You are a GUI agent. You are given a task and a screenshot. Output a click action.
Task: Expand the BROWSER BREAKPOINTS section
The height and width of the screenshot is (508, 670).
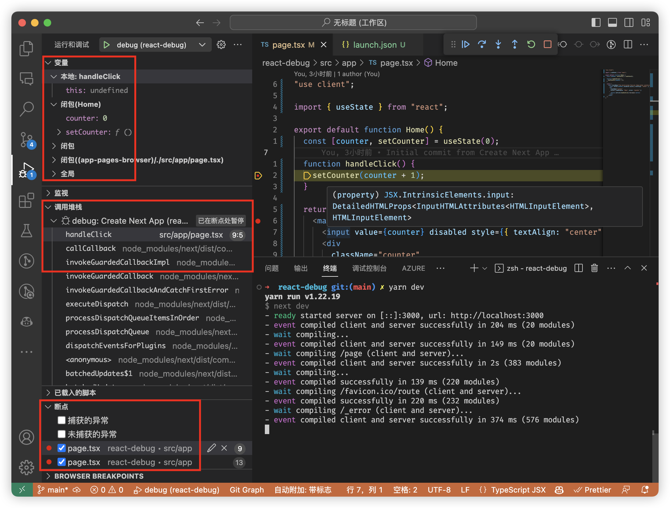pos(99,476)
